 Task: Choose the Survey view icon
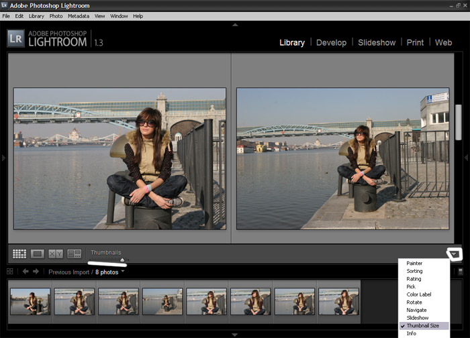[x=75, y=253]
